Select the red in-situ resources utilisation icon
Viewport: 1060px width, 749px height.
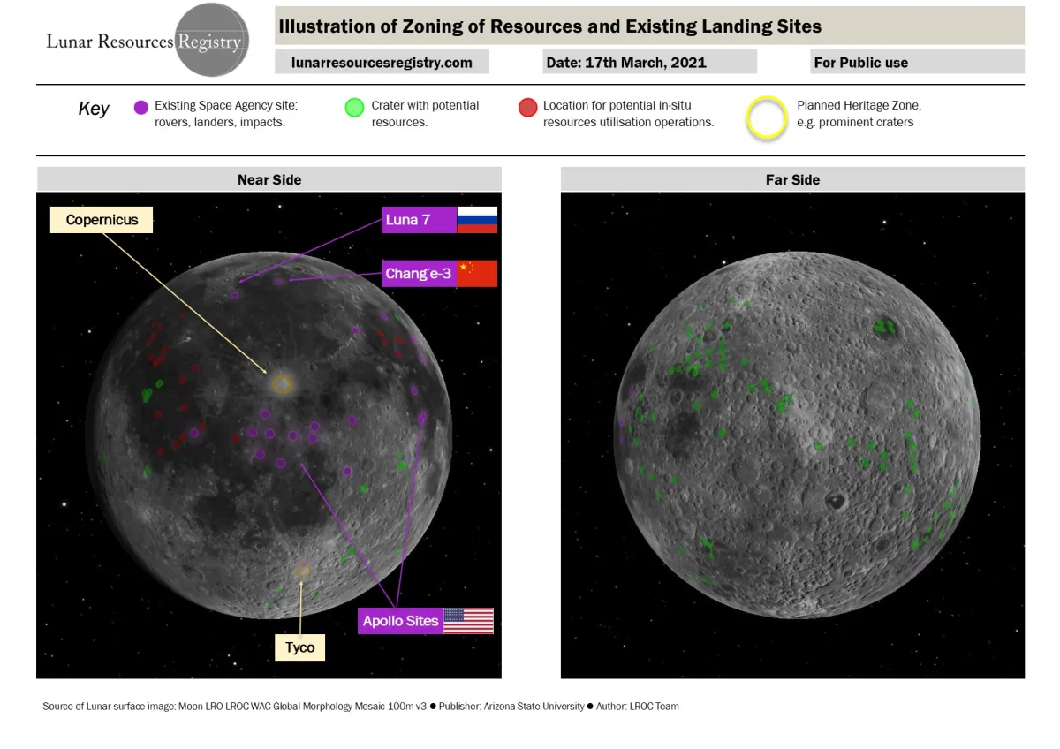[x=527, y=107]
